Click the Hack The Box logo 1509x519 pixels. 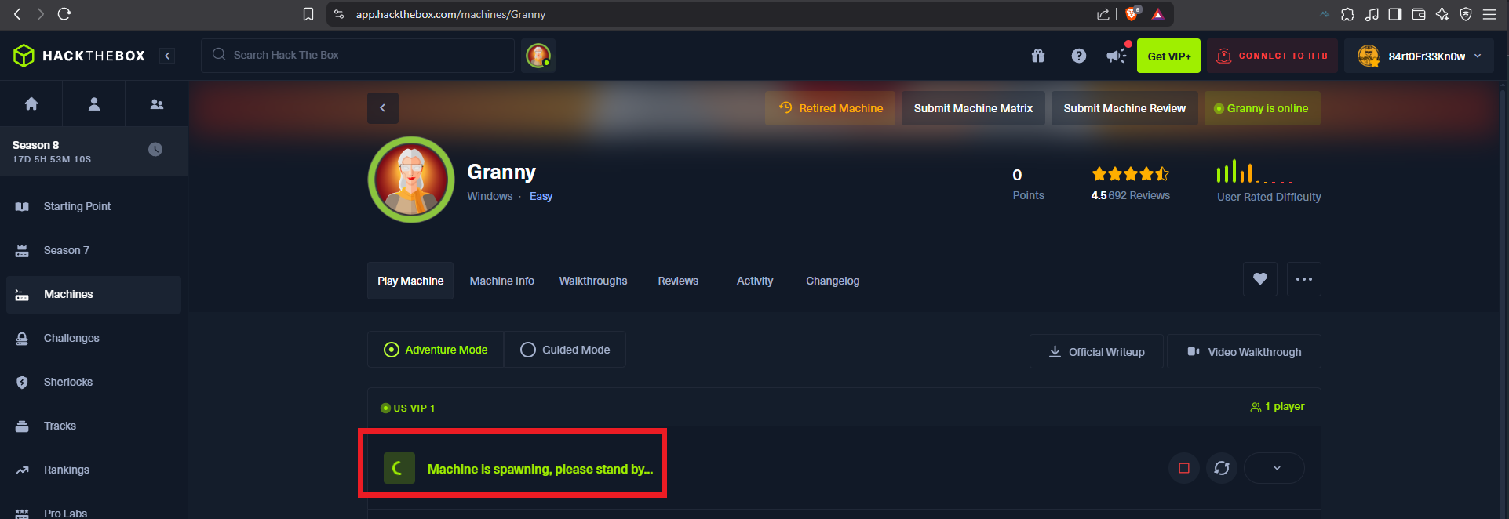(x=79, y=56)
